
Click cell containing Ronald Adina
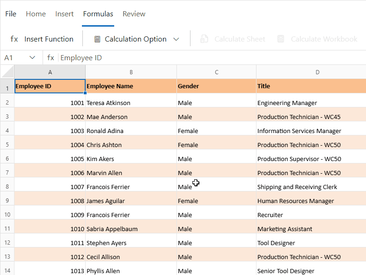point(131,131)
